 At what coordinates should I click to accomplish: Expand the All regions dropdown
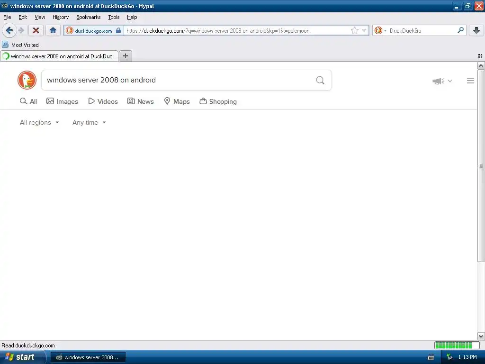tap(39, 123)
